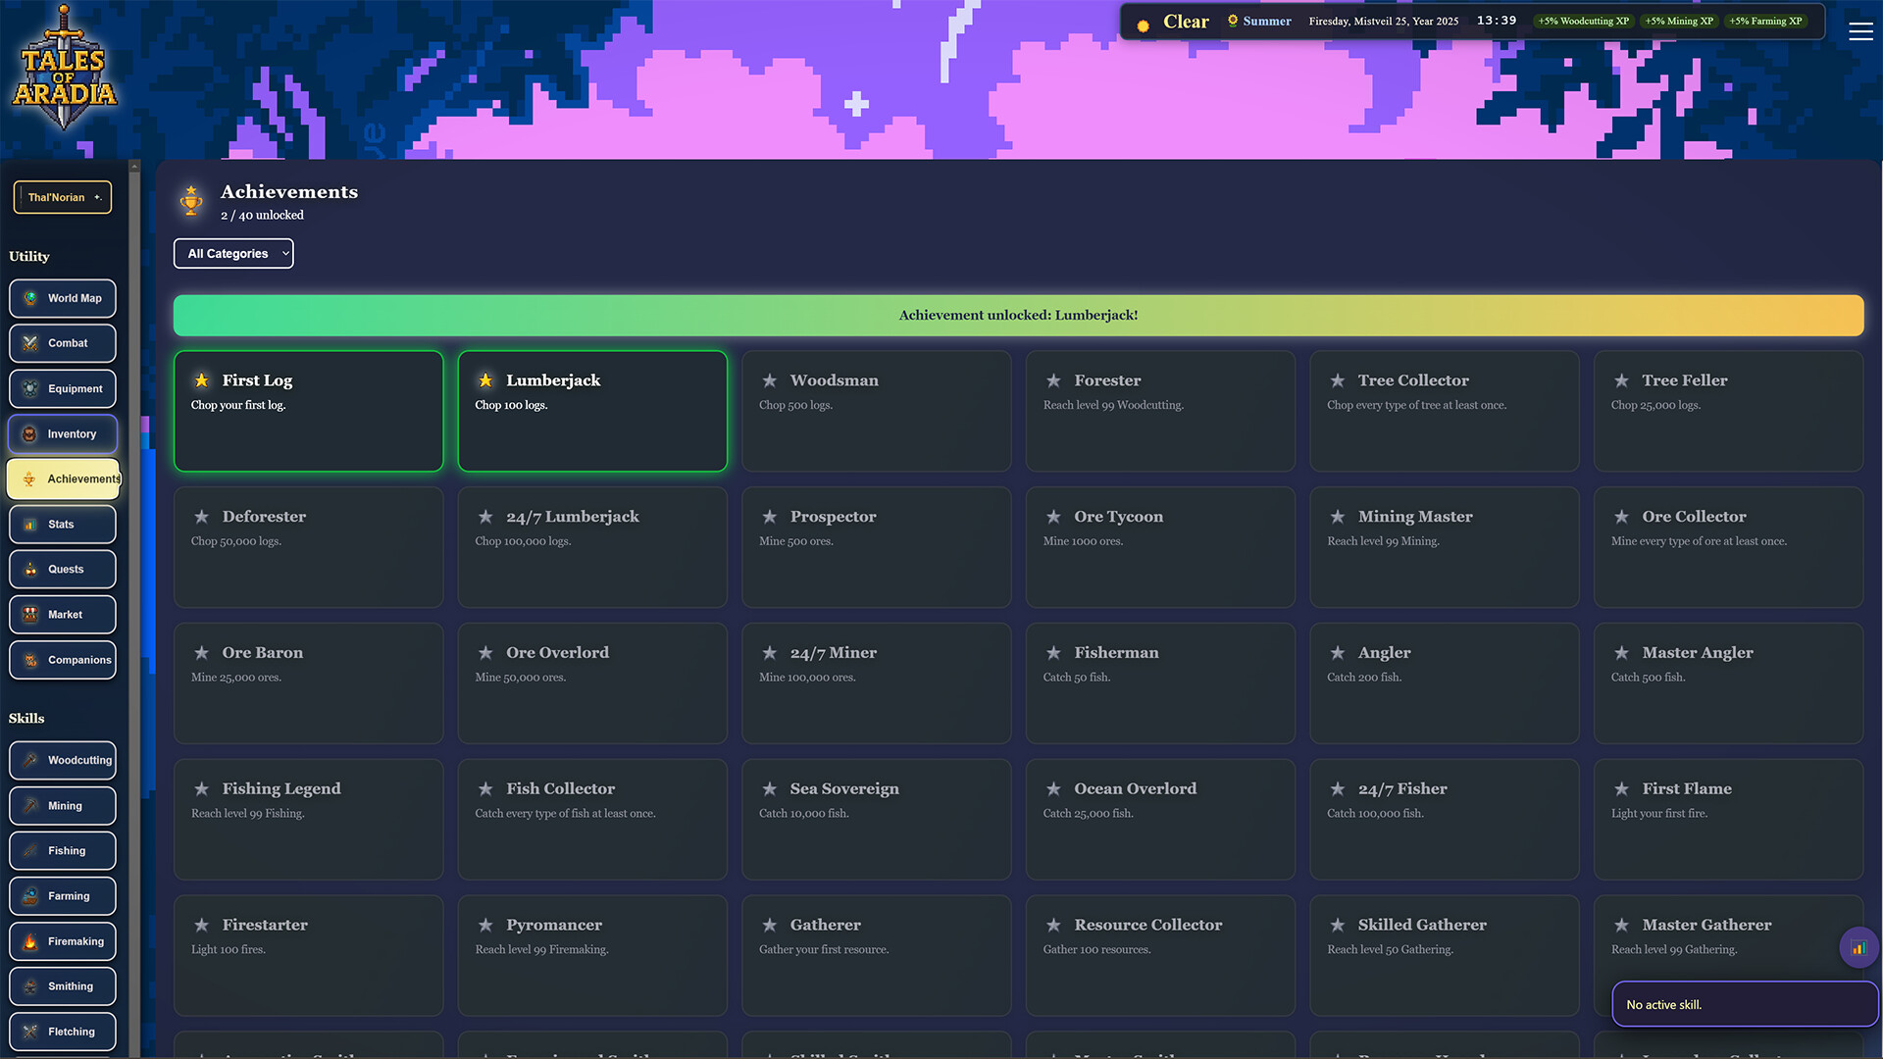The height and width of the screenshot is (1059, 1883).
Task: Click the star icon on Woodsman
Action: 770,380
